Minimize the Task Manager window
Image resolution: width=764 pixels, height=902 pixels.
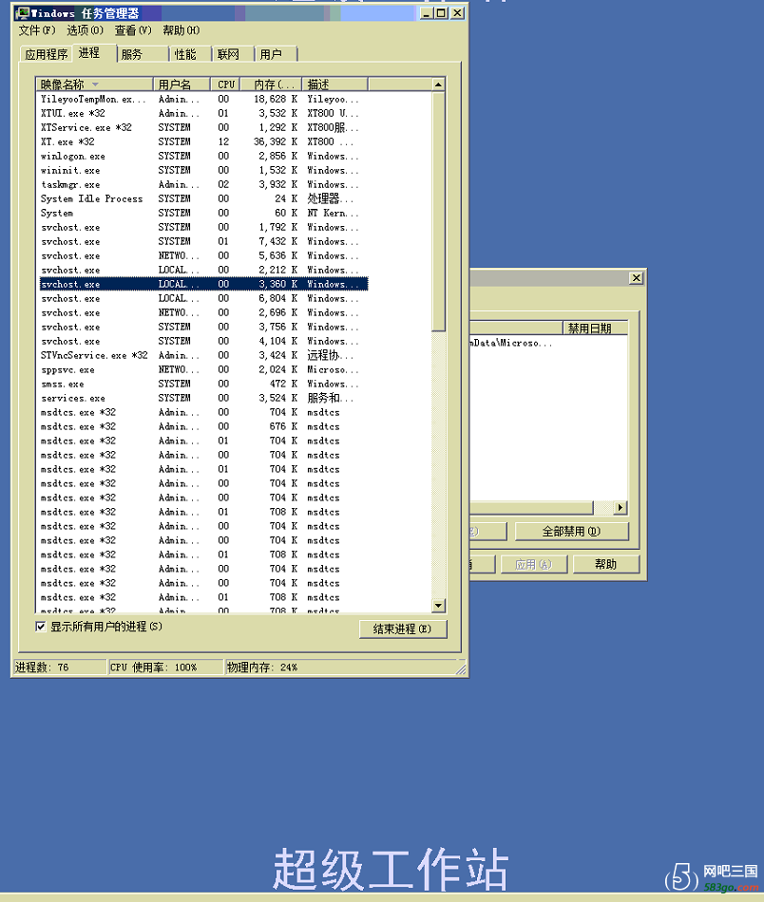pos(426,12)
